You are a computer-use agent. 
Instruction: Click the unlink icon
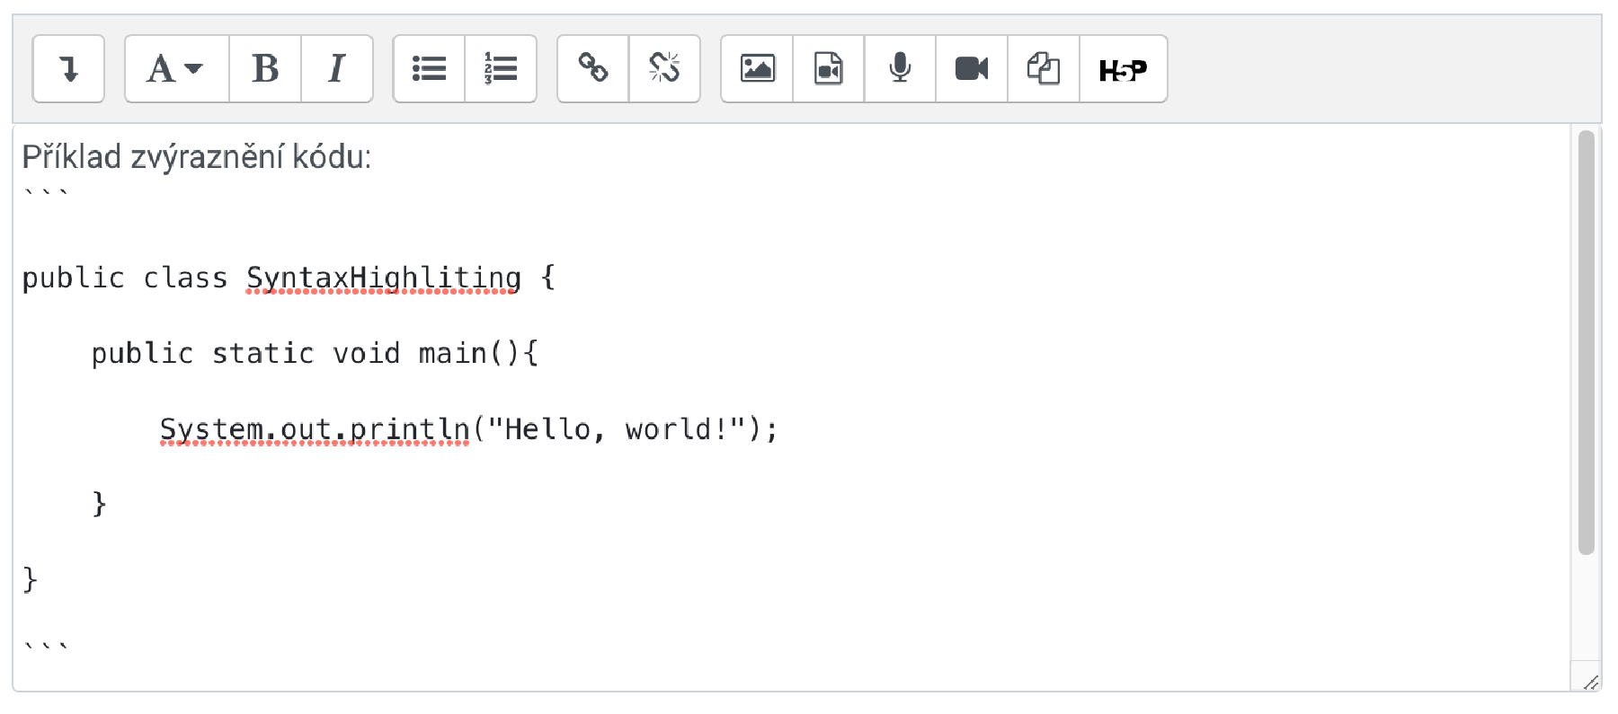[664, 69]
